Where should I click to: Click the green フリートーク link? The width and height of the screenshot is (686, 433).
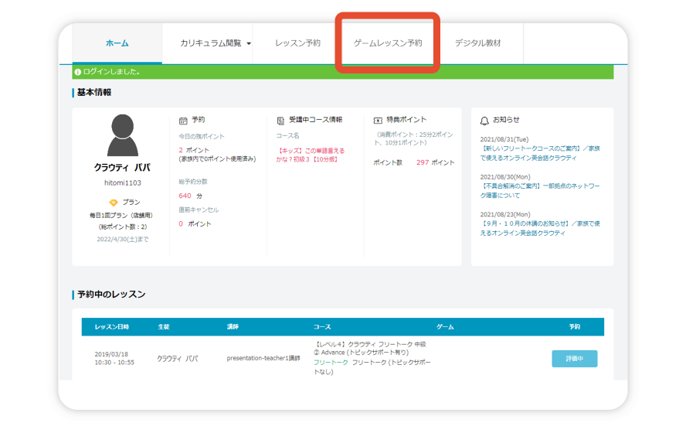coord(331,363)
